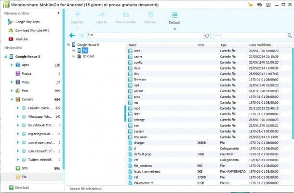Expand the Apps category
The width and height of the screenshot is (294, 193).
click(x=12, y=65)
